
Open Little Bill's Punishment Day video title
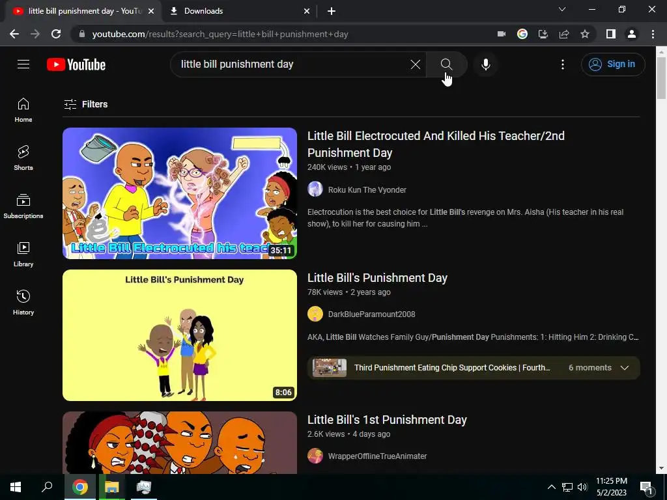point(377,277)
